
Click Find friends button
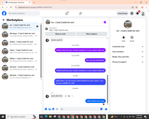coord(122,13)
